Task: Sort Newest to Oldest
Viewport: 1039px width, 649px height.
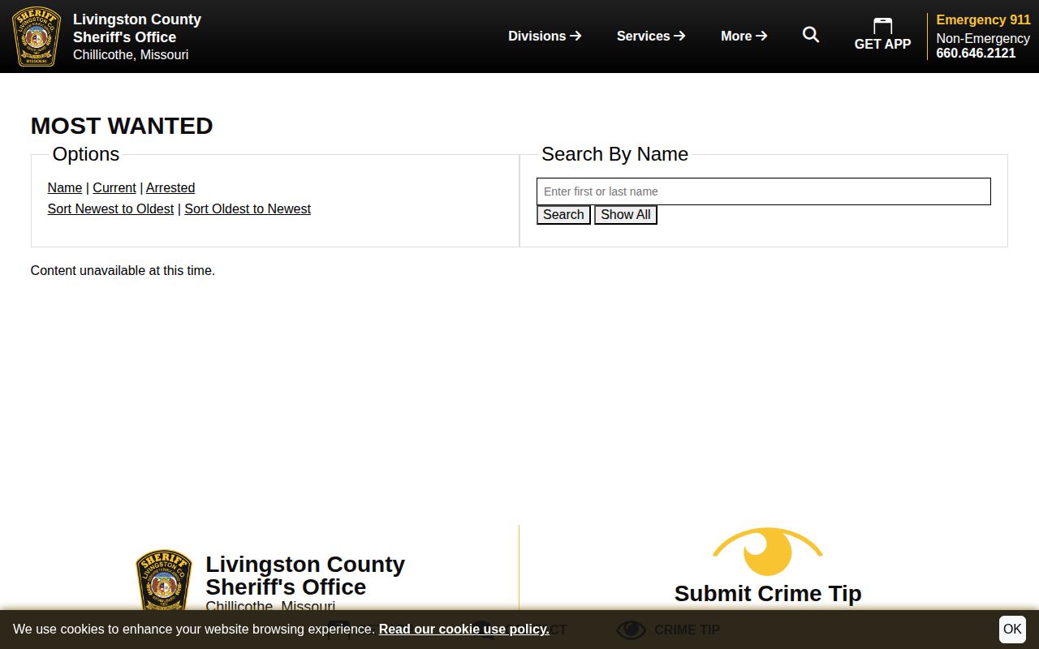Action: [110, 208]
